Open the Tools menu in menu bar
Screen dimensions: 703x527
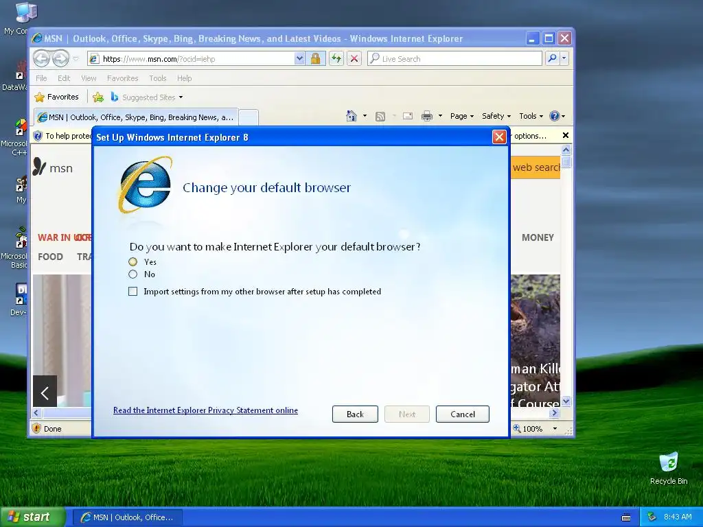(x=157, y=78)
